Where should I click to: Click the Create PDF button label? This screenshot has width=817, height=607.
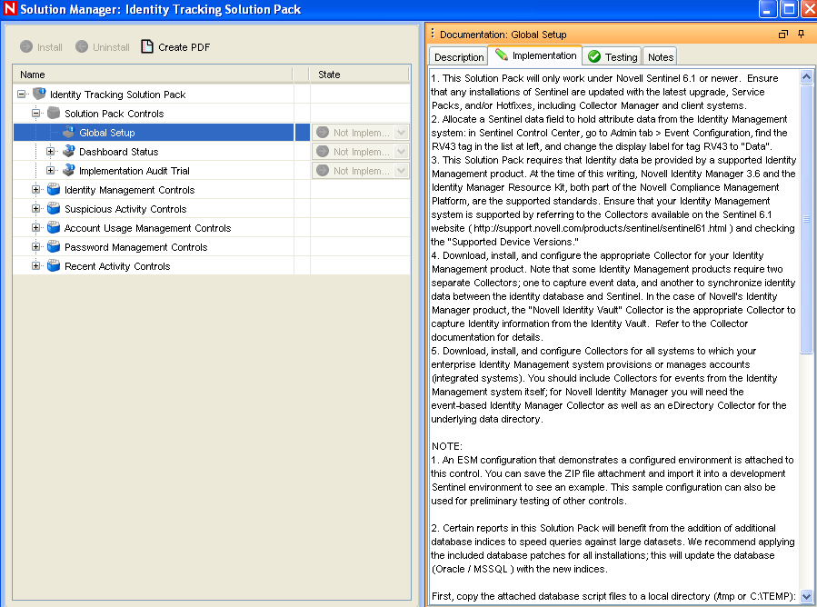[x=184, y=47]
